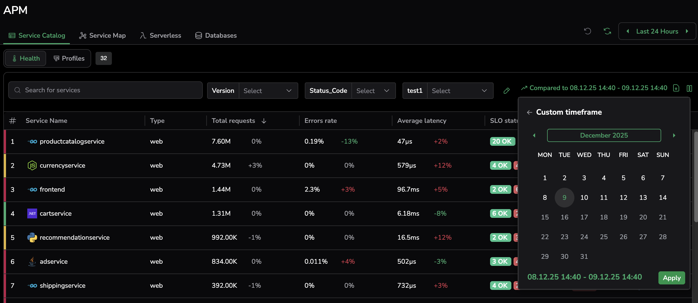Sort by Total requests arrow
698x303 pixels.
pyautogui.click(x=264, y=121)
